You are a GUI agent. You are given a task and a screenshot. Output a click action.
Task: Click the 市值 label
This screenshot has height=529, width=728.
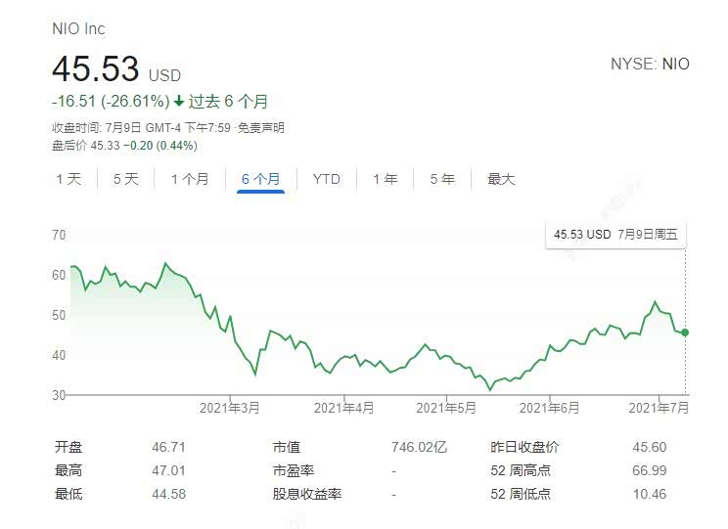pyautogui.click(x=287, y=447)
